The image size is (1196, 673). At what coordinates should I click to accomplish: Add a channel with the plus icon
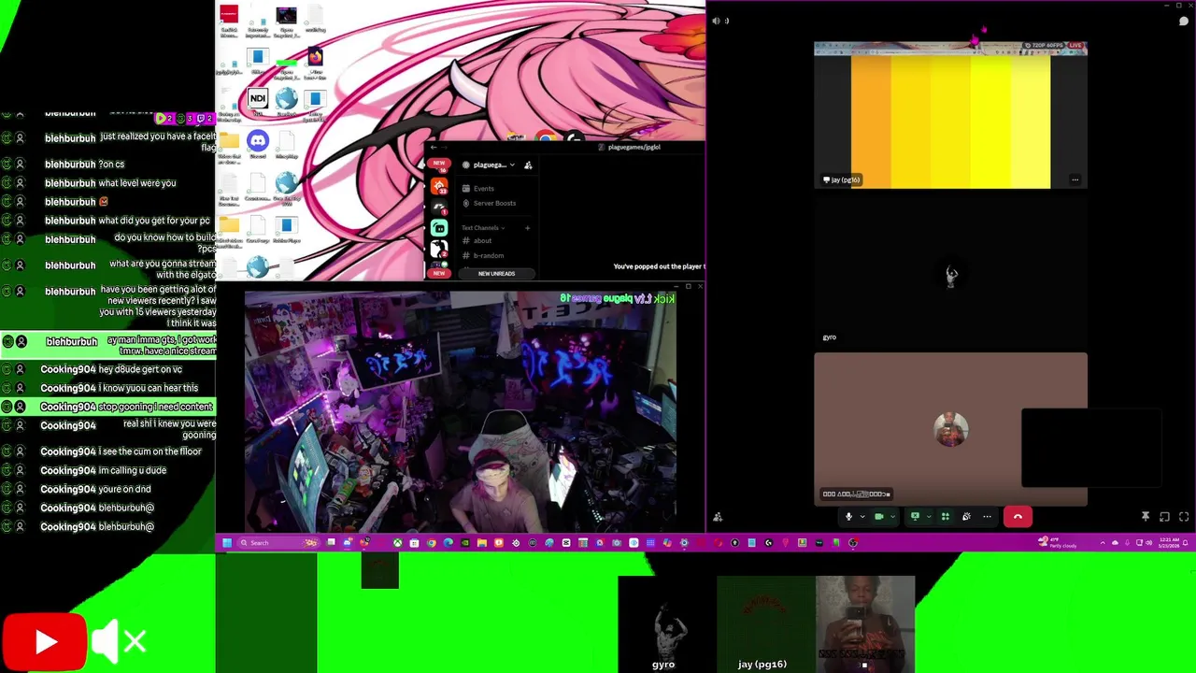tap(527, 228)
